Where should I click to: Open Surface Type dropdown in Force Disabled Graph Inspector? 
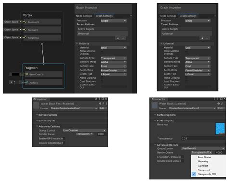[x=198, y=58]
